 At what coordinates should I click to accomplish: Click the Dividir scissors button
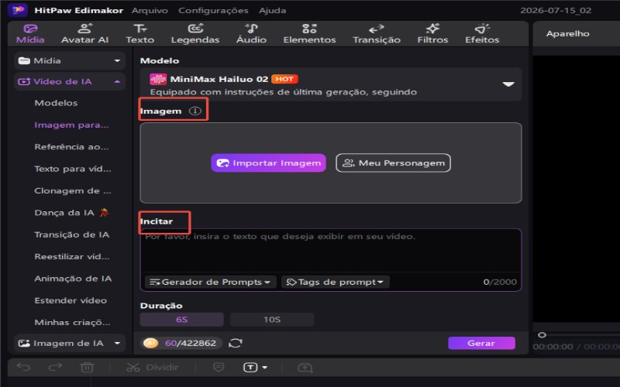tap(152, 367)
